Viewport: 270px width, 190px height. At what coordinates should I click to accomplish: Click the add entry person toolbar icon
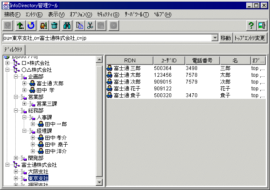click(x=44, y=26)
